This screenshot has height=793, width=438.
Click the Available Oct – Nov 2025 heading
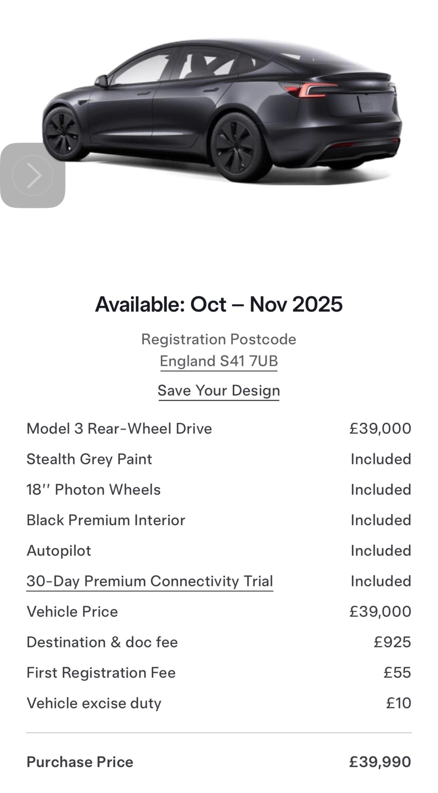click(x=219, y=304)
